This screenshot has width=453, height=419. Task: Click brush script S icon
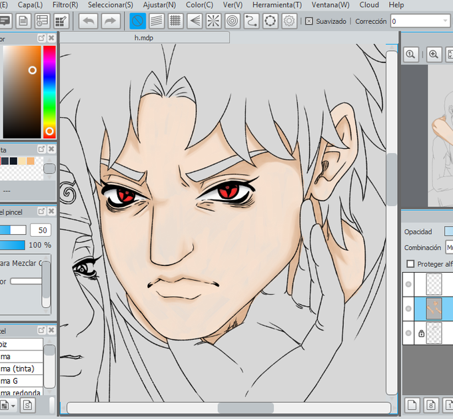[28, 406]
